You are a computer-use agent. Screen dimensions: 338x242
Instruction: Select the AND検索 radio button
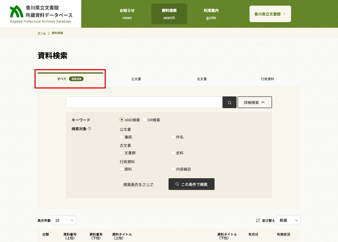122,120
